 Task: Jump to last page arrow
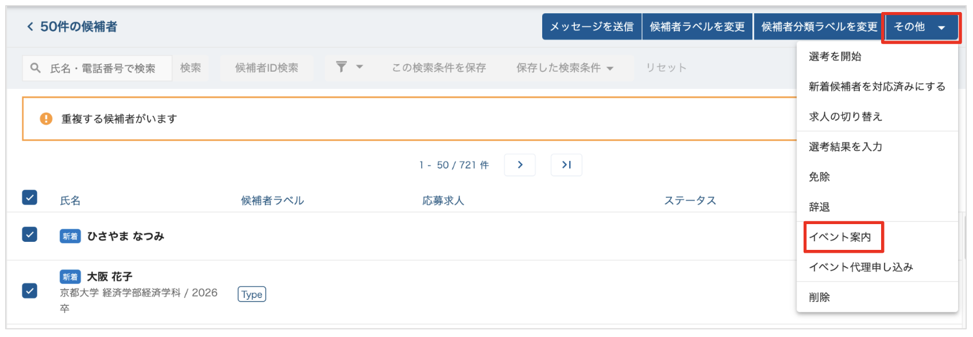566,165
